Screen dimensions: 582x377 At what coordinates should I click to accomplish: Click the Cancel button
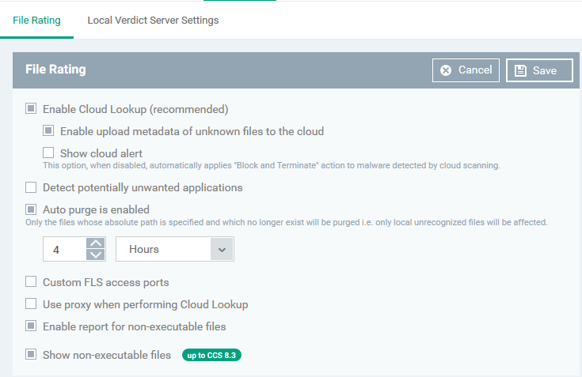[466, 70]
